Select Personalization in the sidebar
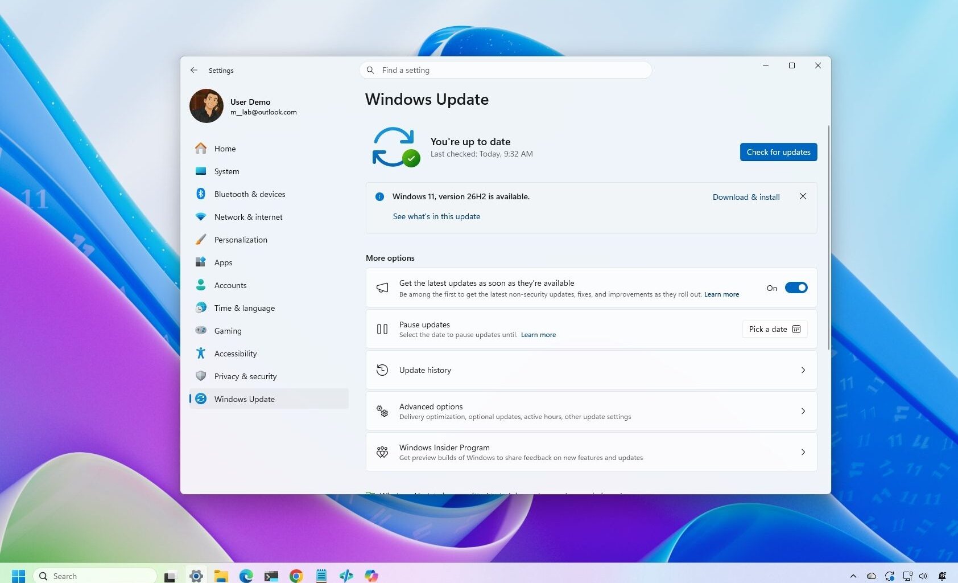 pyautogui.click(x=269, y=240)
